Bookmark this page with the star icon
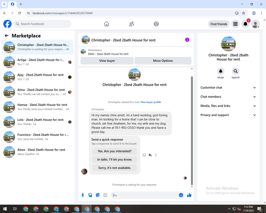The height and width of the screenshot is (213, 266). [244, 13]
